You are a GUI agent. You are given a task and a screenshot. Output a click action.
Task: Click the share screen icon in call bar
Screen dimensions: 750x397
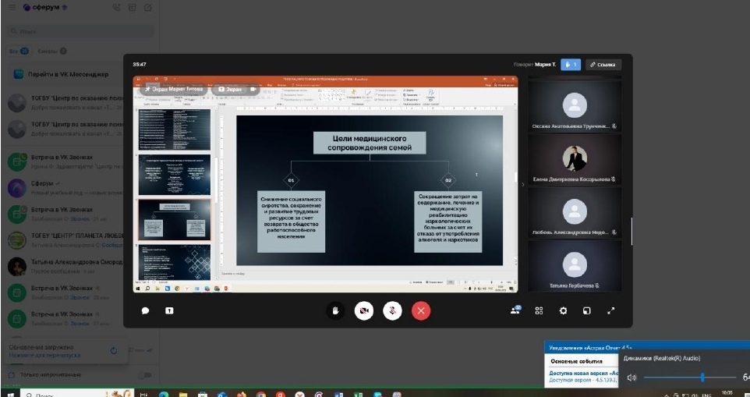coord(169,310)
